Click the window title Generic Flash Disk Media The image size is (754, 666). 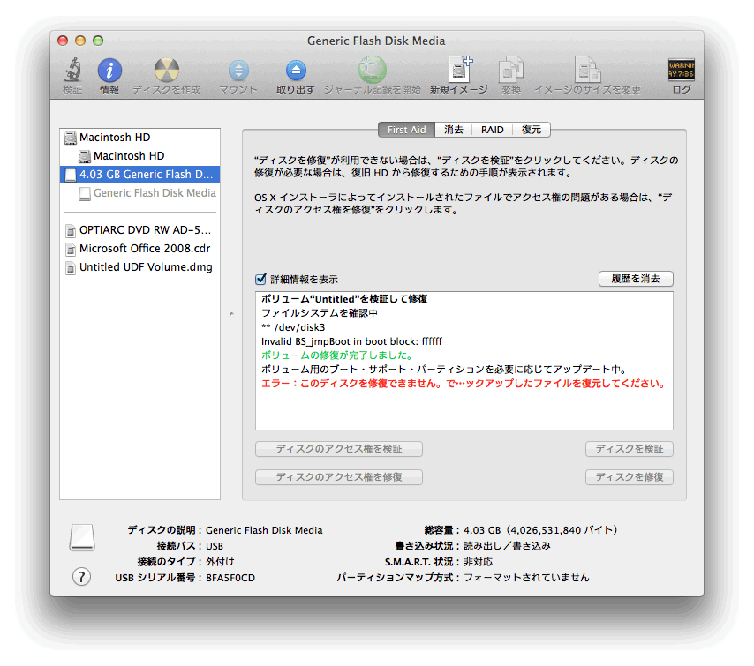point(376,41)
